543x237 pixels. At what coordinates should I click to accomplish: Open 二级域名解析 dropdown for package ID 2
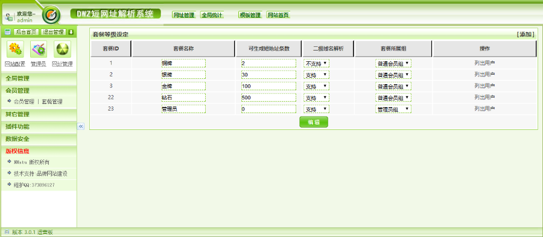tap(317, 75)
